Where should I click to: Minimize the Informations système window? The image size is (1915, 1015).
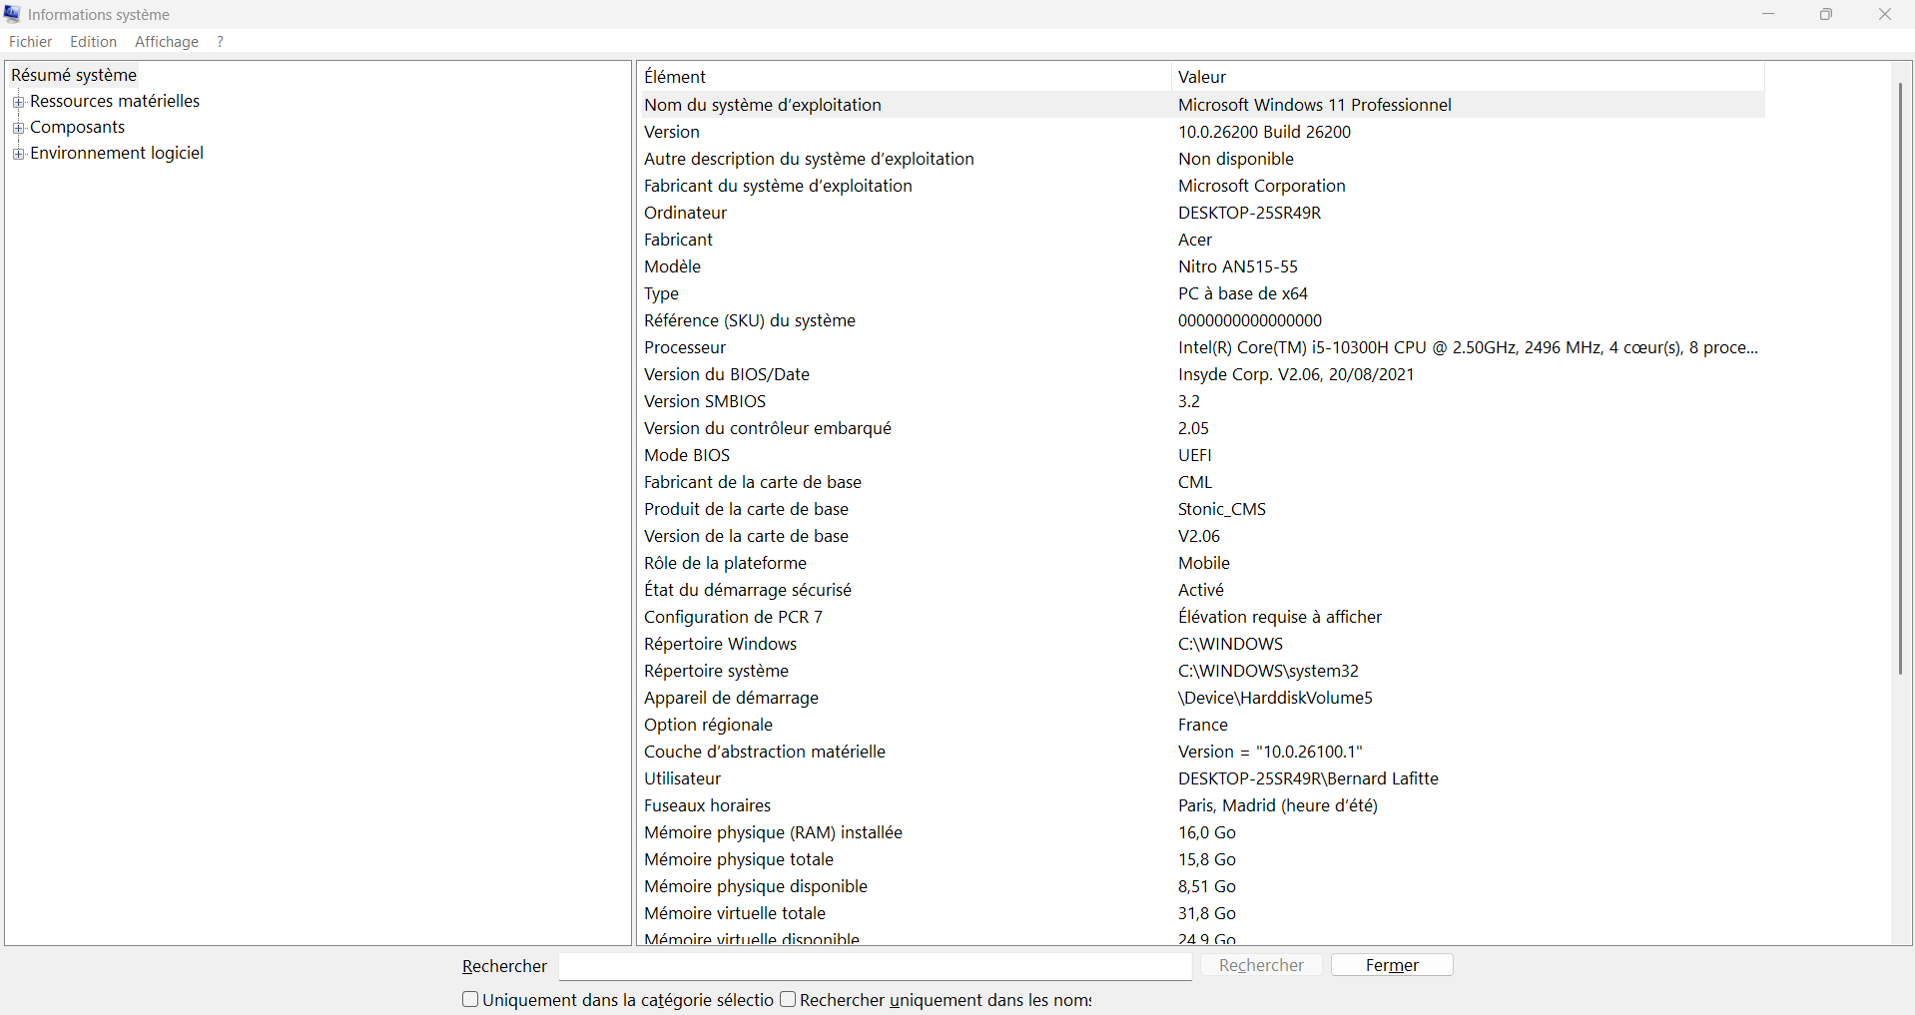[x=1768, y=14]
